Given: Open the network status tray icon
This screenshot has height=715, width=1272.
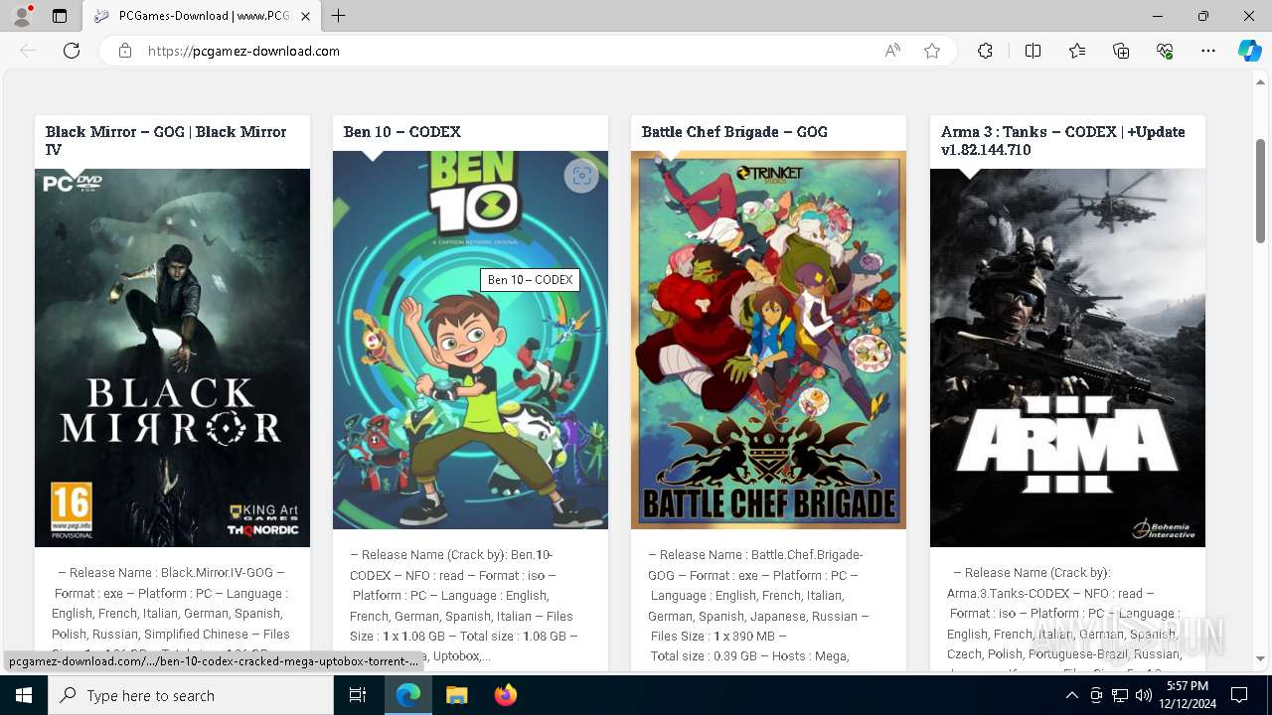Looking at the screenshot, I should pyautogui.click(x=1120, y=695).
